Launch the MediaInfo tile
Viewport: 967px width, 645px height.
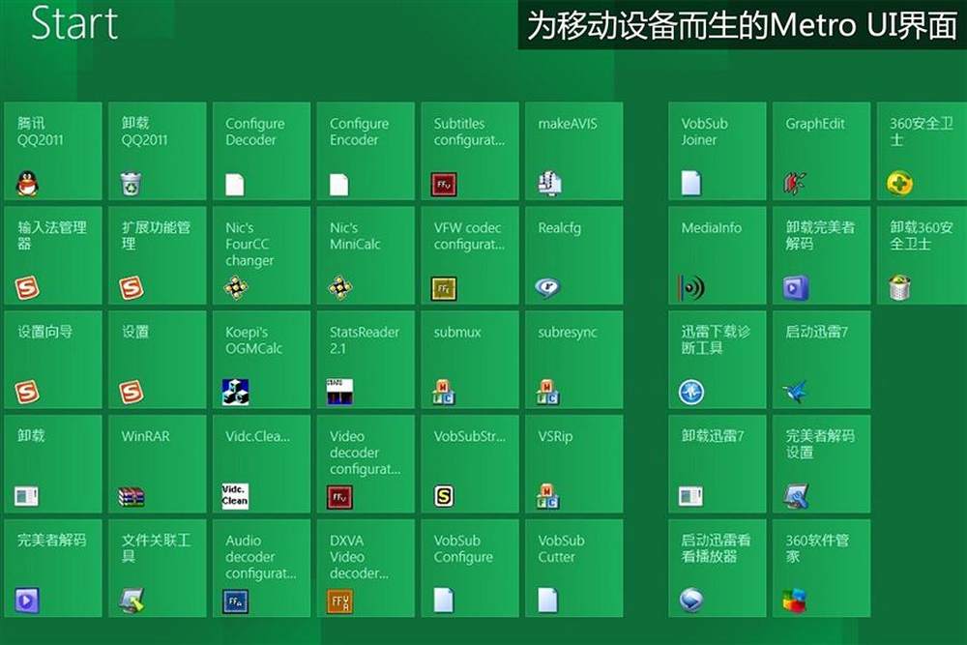(718, 255)
